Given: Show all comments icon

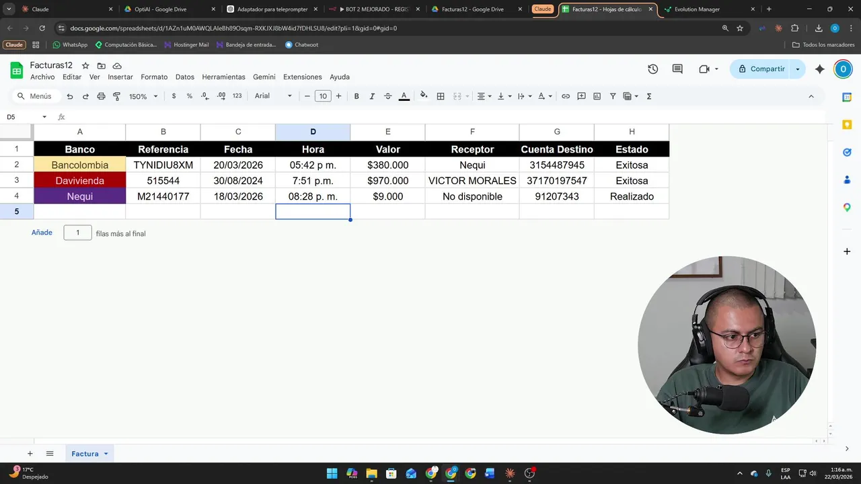Looking at the screenshot, I should [677, 69].
